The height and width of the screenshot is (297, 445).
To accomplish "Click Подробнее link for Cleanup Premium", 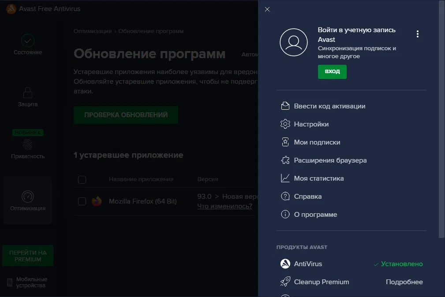I will [404, 282].
